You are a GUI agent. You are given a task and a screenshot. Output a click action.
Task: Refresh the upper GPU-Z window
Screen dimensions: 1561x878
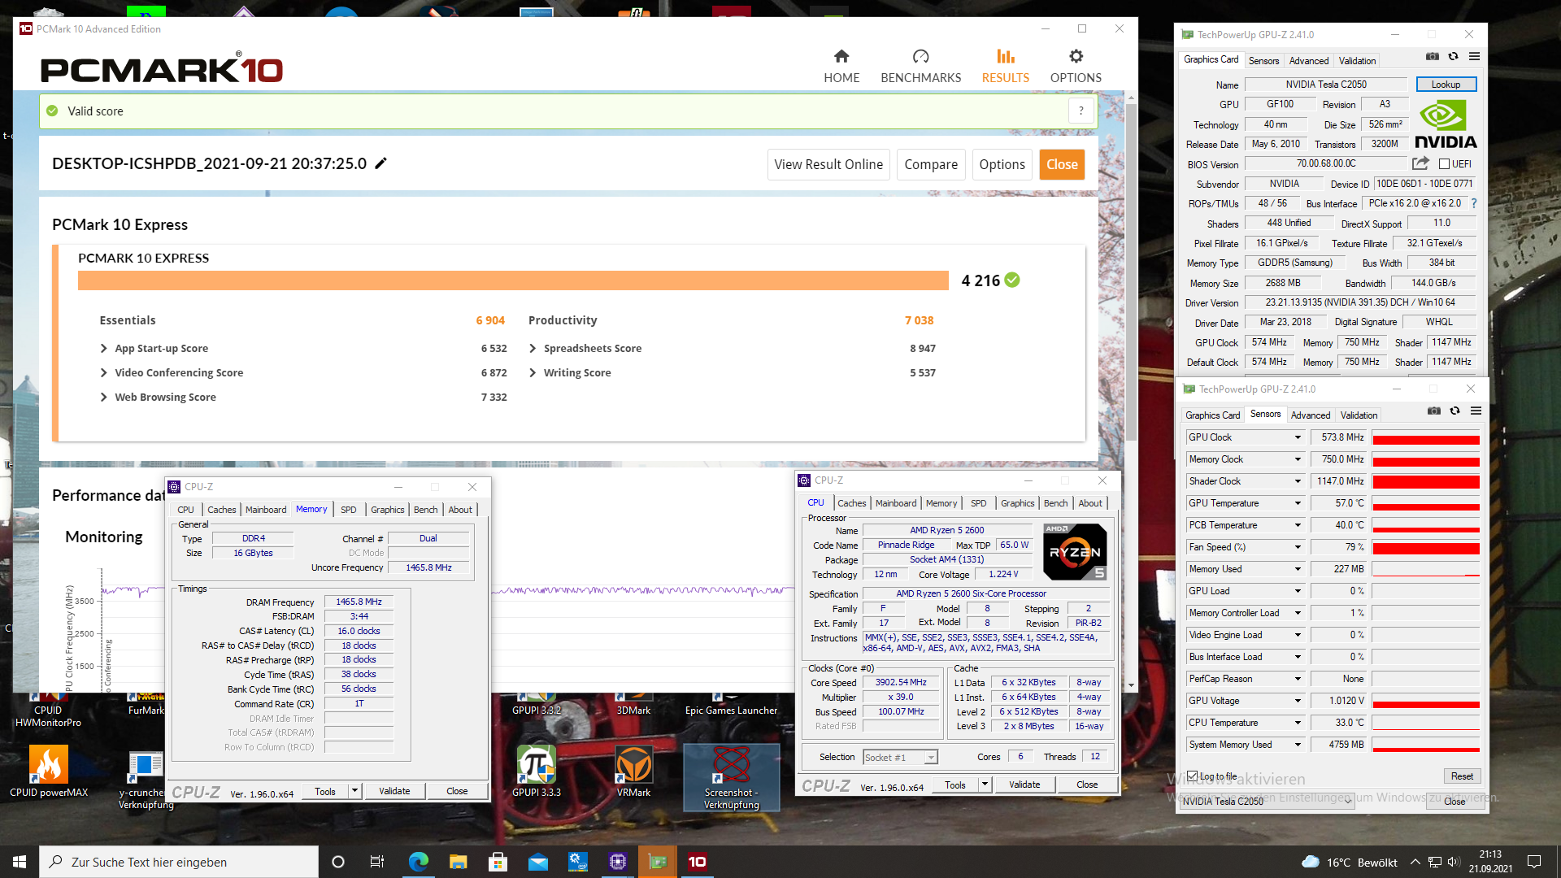click(1454, 56)
